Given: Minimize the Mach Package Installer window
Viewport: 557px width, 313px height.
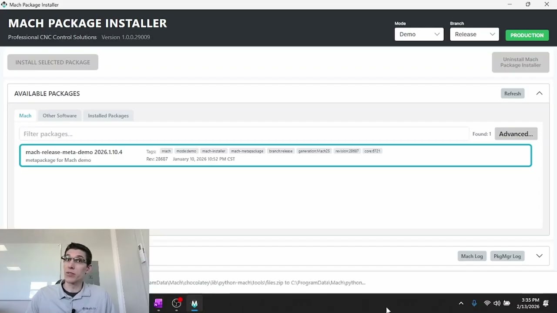Looking at the screenshot, I should tap(510, 4).
